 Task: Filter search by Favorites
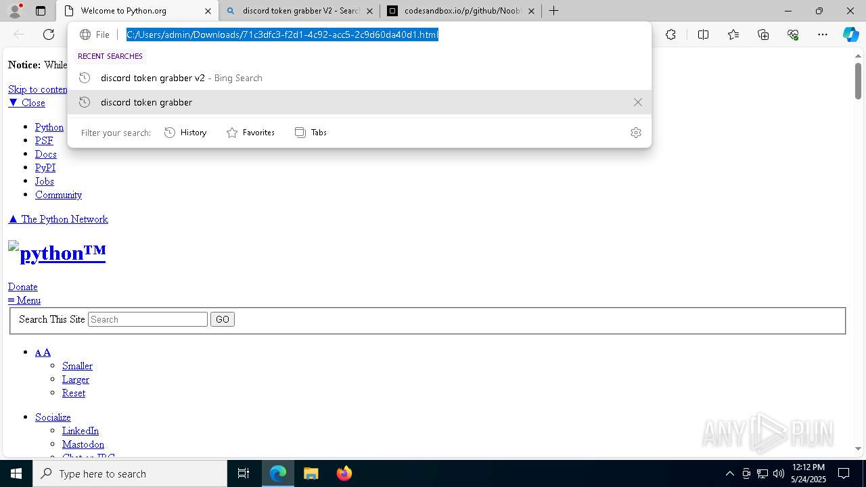(251, 133)
